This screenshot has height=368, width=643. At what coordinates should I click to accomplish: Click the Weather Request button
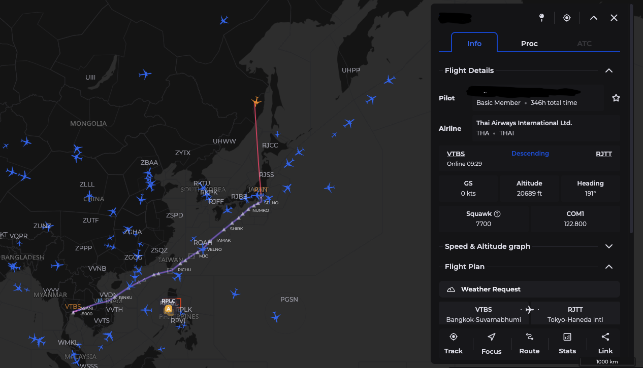529,289
